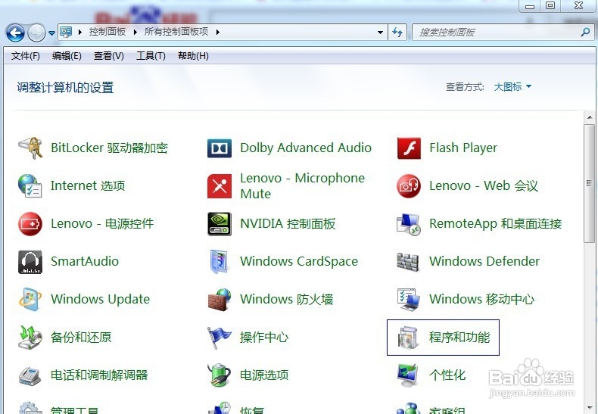Click the 控制面板 breadcrumb
Screen dimensions: 598x414
click(107, 32)
